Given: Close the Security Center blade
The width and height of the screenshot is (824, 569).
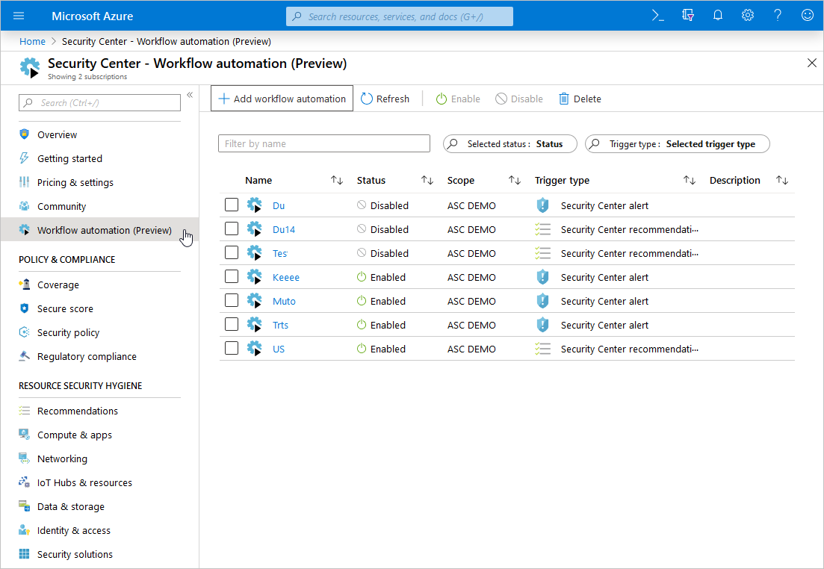Looking at the screenshot, I should pos(811,63).
